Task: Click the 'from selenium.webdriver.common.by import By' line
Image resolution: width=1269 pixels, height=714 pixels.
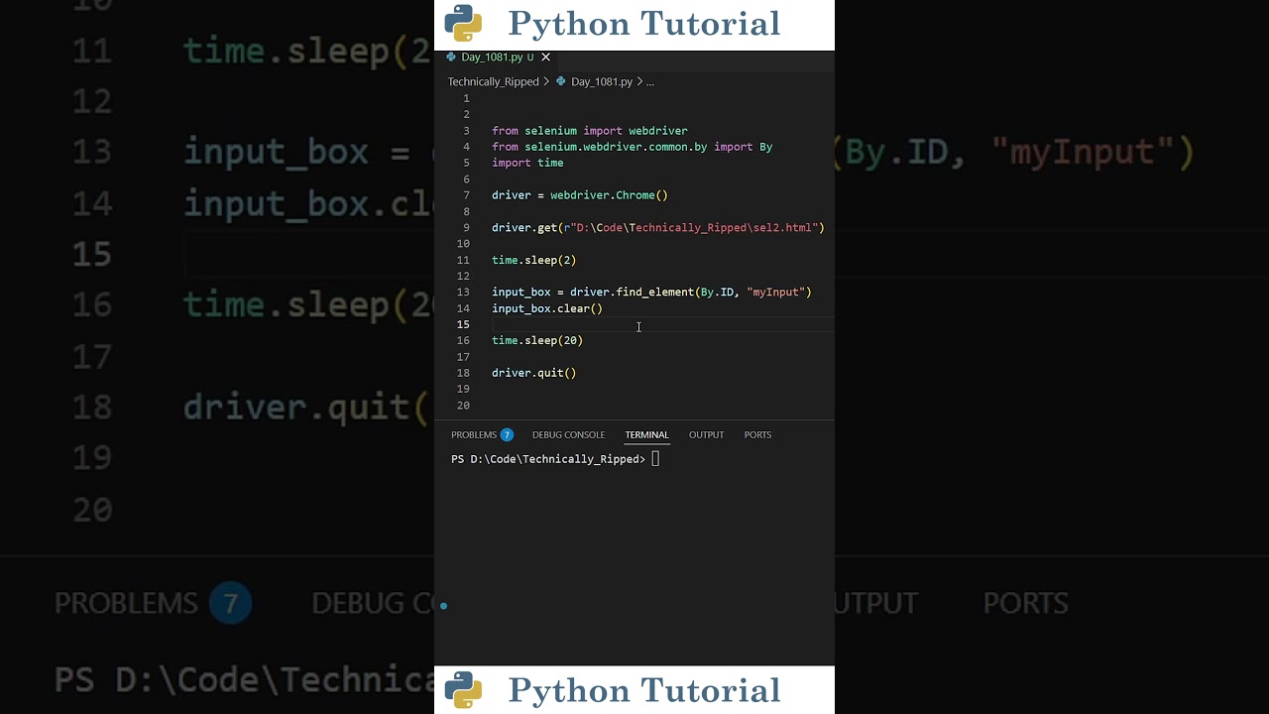Action: (632, 147)
